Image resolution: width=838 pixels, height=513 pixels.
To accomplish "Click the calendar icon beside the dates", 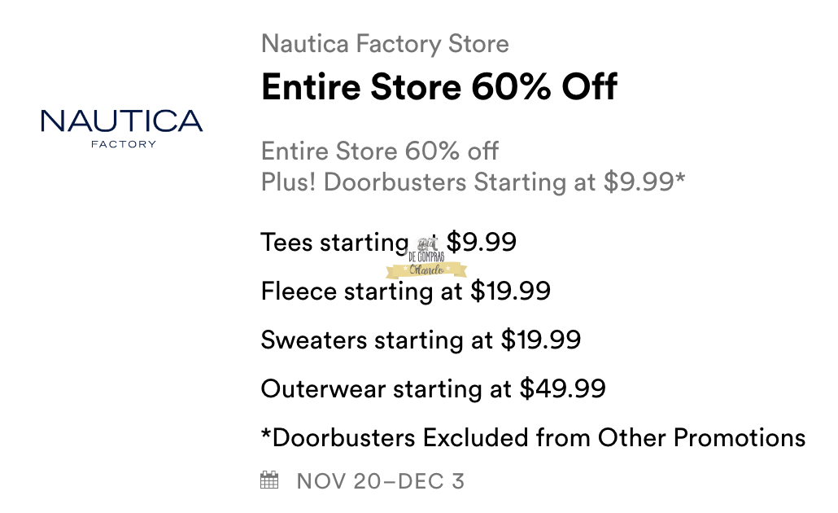I will pos(269,480).
